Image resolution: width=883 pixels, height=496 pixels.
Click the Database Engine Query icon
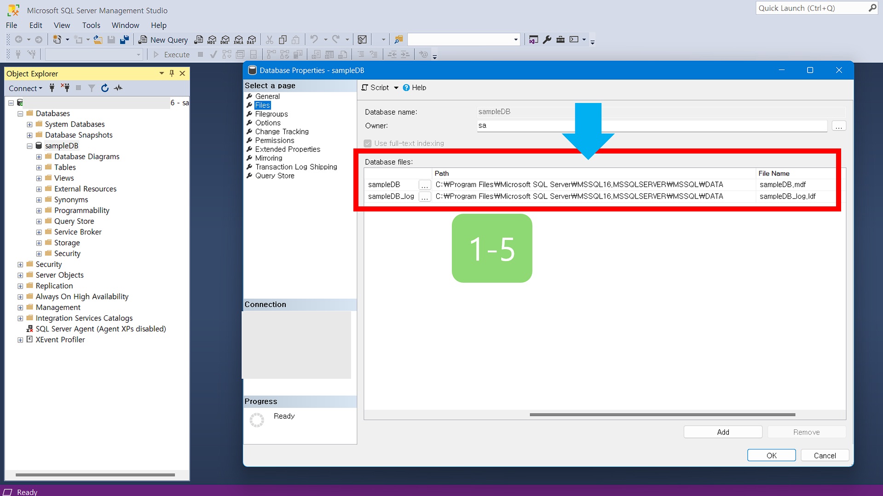coord(198,40)
